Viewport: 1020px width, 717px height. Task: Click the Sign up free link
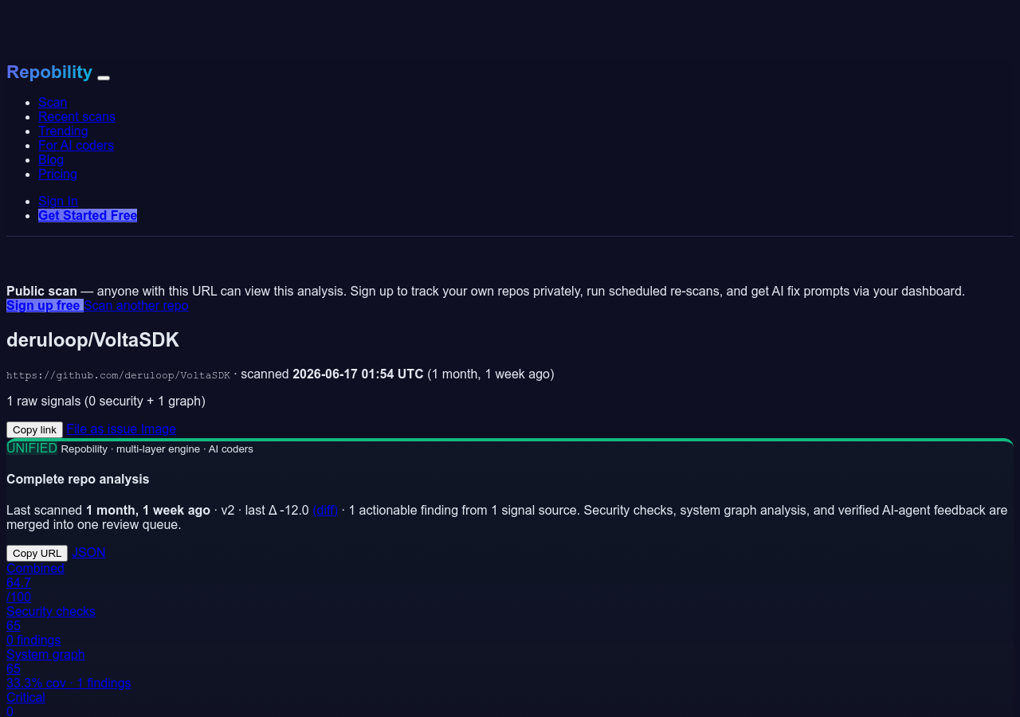tap(45, 305)
